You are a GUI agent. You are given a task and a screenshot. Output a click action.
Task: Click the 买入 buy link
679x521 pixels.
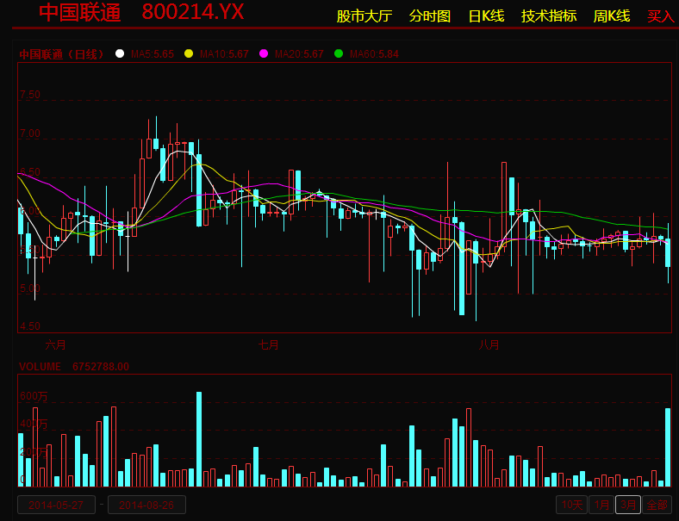click(x=661, y=16)
